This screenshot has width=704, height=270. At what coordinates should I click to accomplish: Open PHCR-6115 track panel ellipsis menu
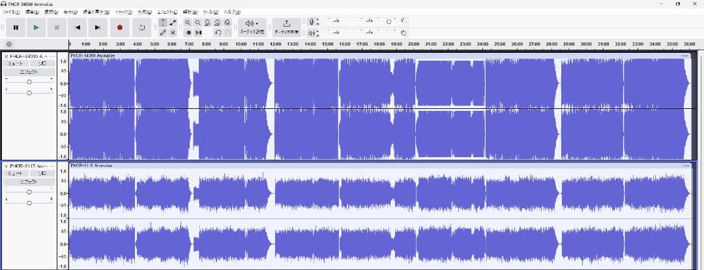tap(52, 166)
